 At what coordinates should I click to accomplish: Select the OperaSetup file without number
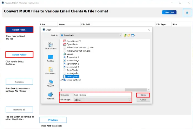[x=71, y=44]
